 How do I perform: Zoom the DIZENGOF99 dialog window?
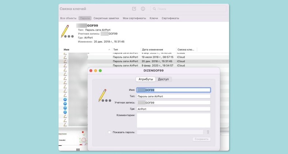pyautogui.click(x=100, y=71)
